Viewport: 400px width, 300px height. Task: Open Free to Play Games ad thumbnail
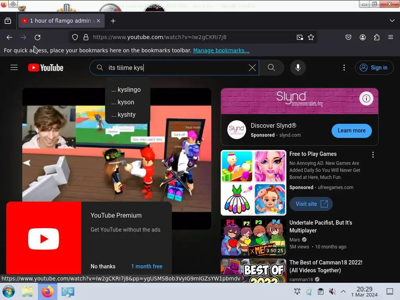coord(253,183)
